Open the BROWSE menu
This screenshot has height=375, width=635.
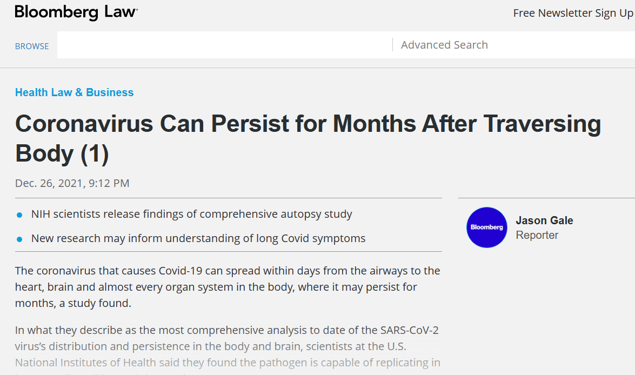[x=32, y=46]
